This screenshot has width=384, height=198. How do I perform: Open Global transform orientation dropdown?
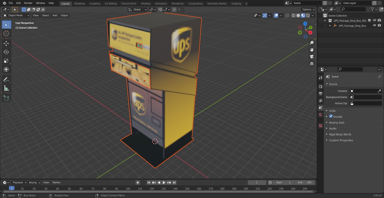pos(138,10)
